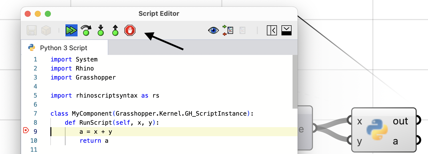Viewport: 428px width, 154px height.
Task: Expand the bottom panel via down chevron
Action: [287, 30]
